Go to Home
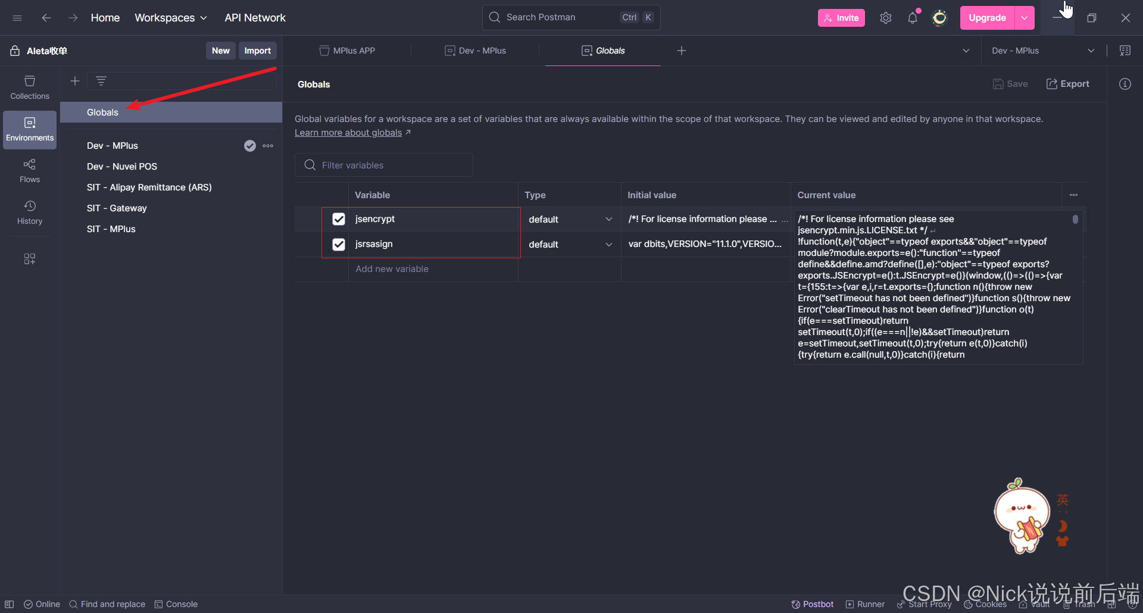The image size is (1143, 613). pos(105,18)
